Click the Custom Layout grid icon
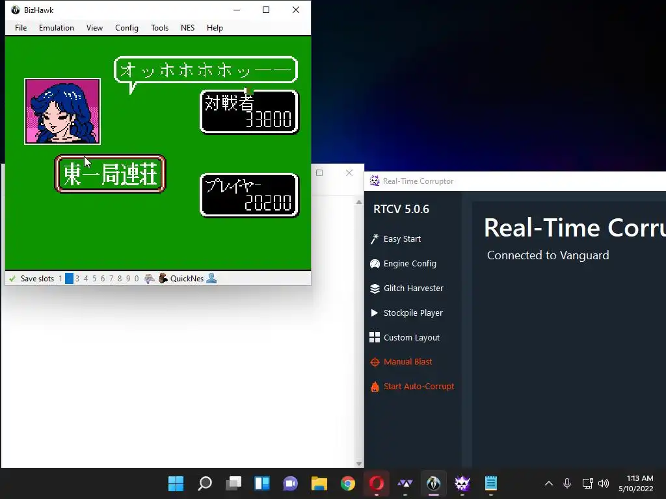The width and height of the screenshot is (666, 499). (375, 337)
